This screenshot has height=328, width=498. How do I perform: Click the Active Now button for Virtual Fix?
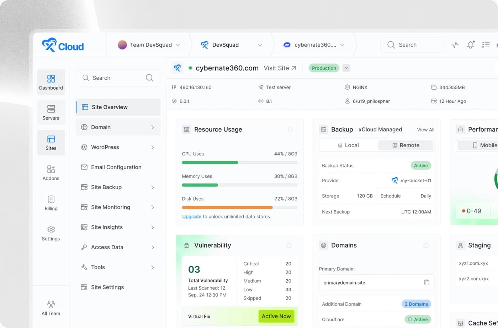click(x=276, y=316)
